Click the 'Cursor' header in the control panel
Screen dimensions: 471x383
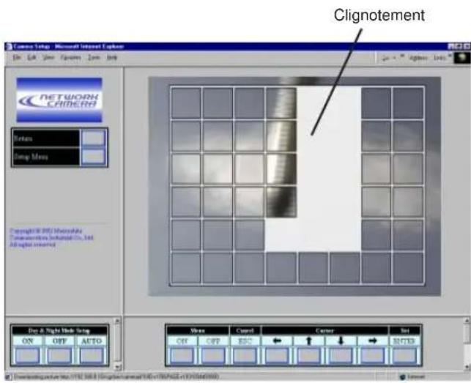324,331
